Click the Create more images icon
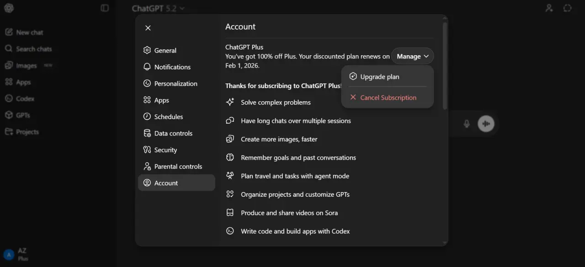 pos(230,139)
